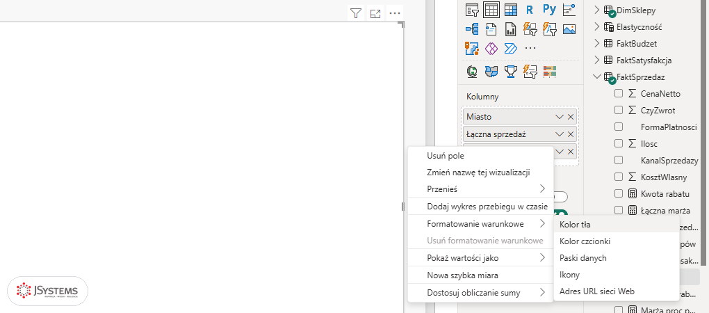Check the CzyZwrot field checkbox
This screenshot has width=709, height=313.
point(619,111)
